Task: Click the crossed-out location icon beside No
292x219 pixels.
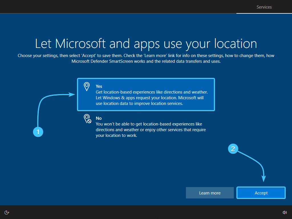Action: [87, 119]
